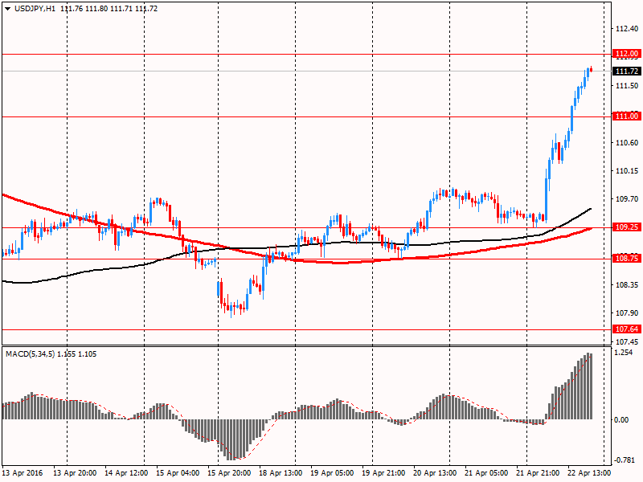This screenshot has height=482, width=643.
Task: Click the 21 Apr 21:00 time label
Action: coord(538,473)
